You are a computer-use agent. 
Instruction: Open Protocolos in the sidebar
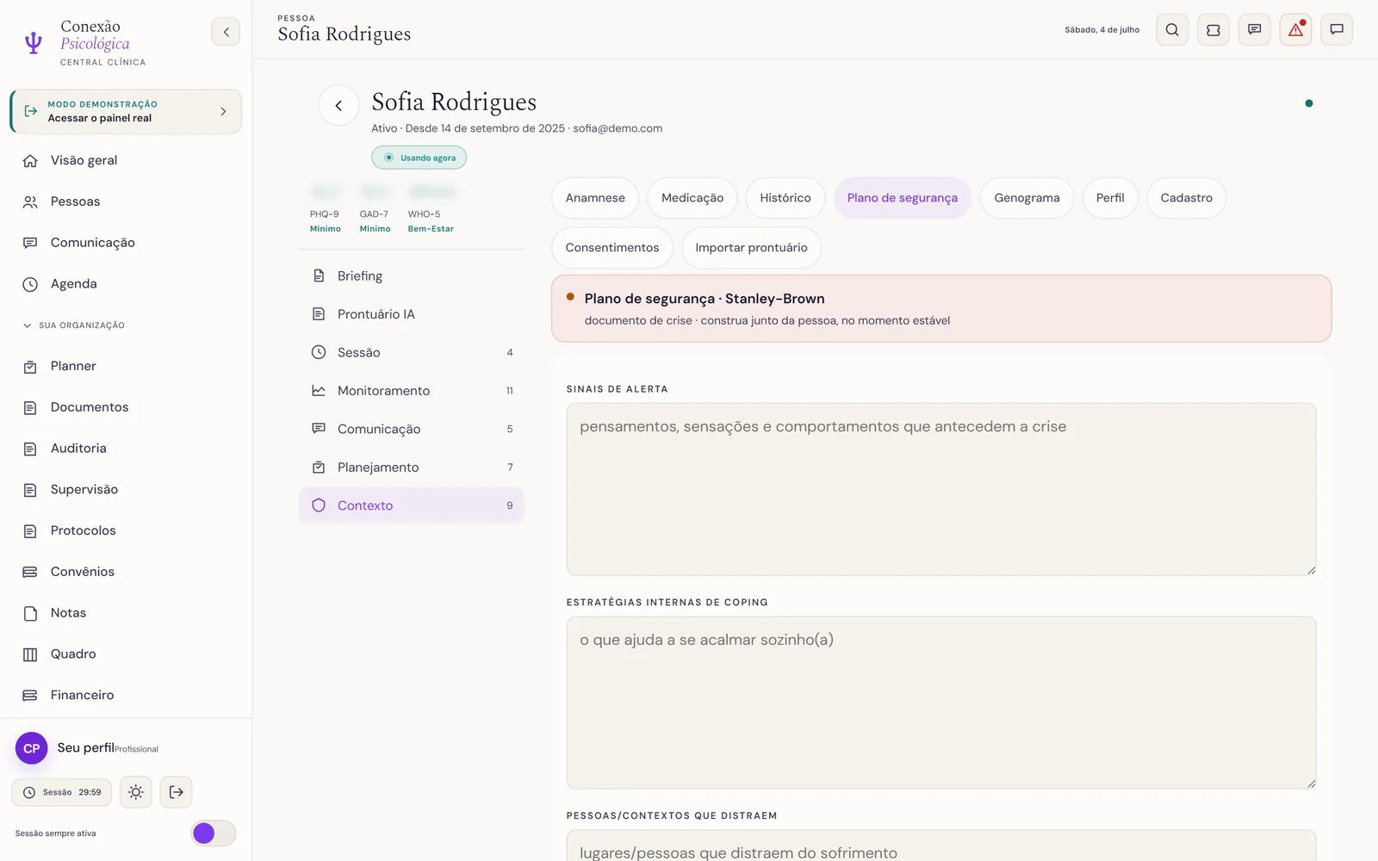click(x=126, y=530)
